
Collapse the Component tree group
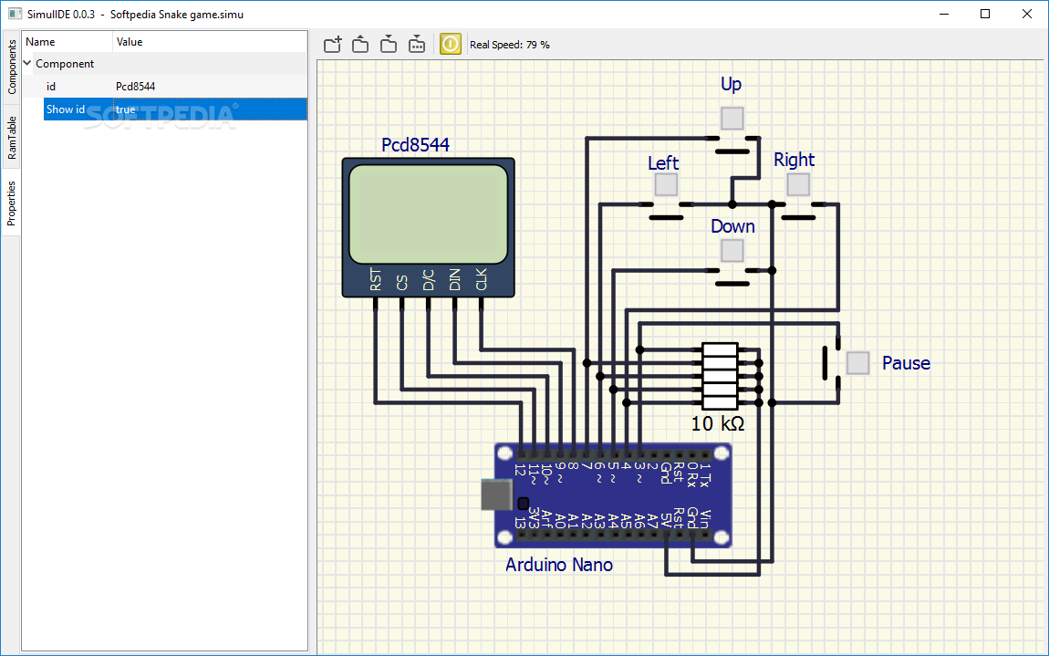(27, 64)
